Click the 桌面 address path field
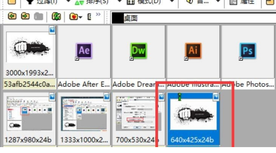276x153 pixels. [194, 18]
